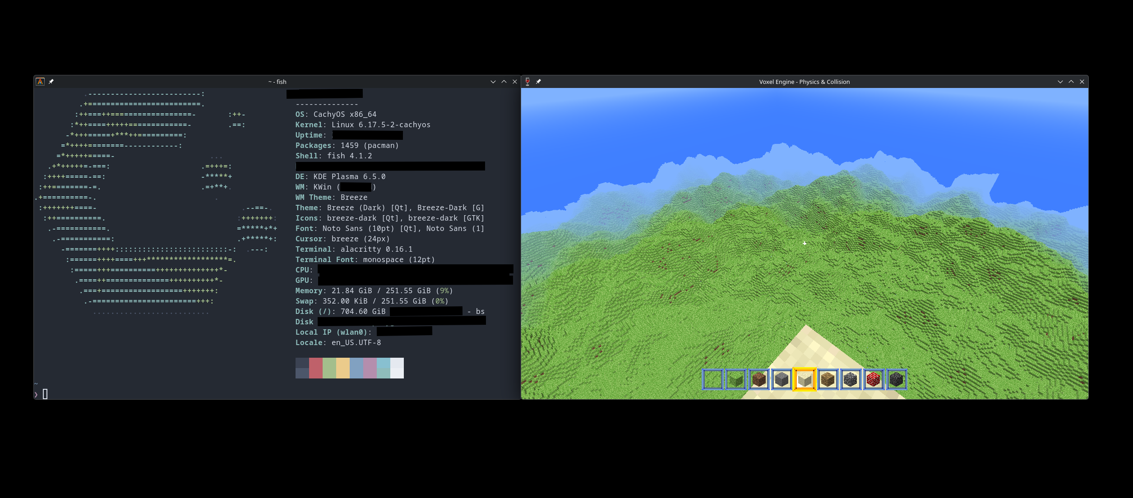Click the Voxel Engine title bar text
1133x498 pixels.
[x=804, y=82]
